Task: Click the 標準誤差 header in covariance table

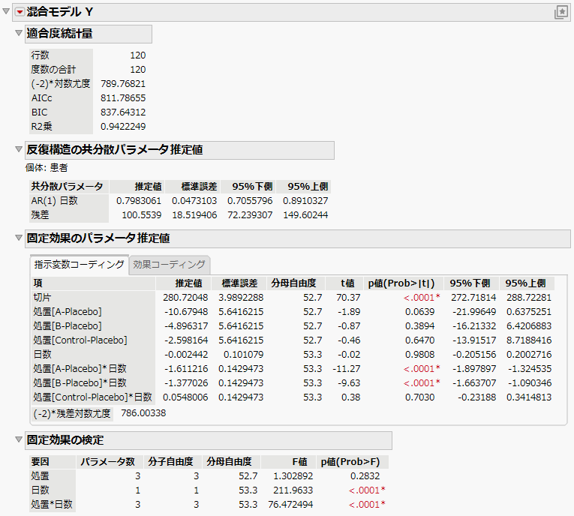Action: [193, 187]
